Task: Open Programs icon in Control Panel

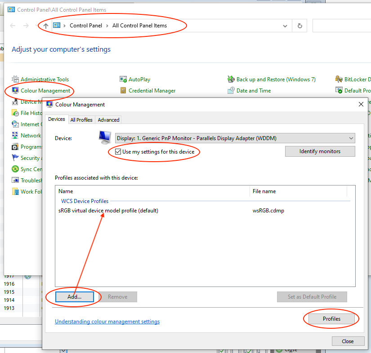Action: 15,147
